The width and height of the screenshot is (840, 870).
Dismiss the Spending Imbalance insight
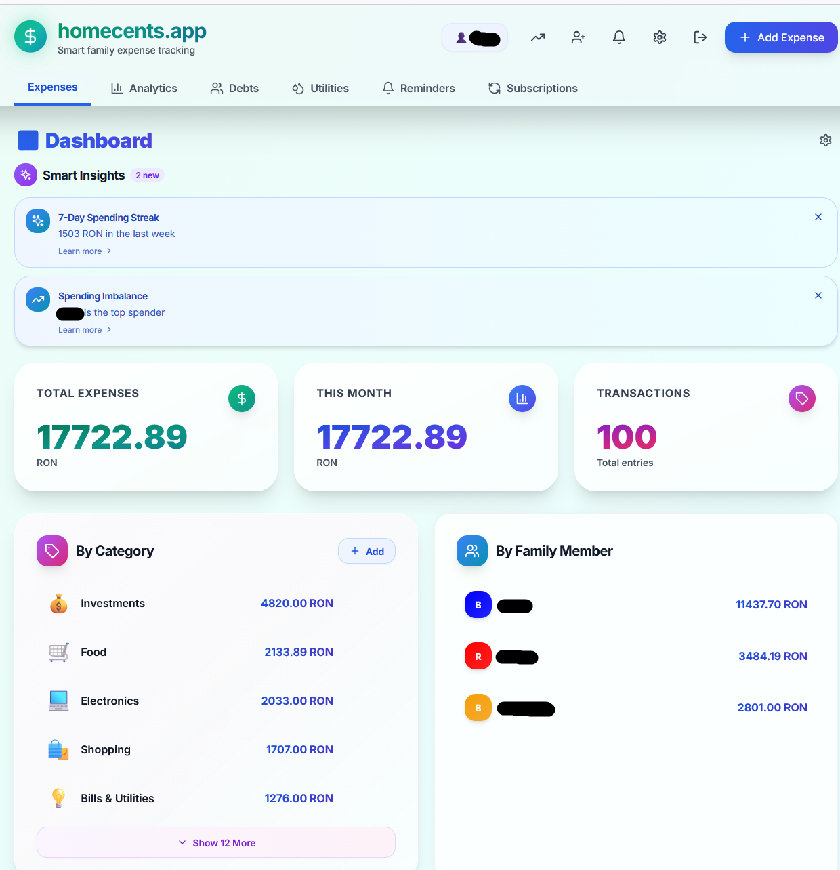[x=818, y=295]
